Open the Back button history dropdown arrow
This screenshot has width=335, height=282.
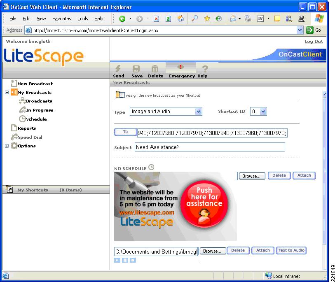point(130,19)
